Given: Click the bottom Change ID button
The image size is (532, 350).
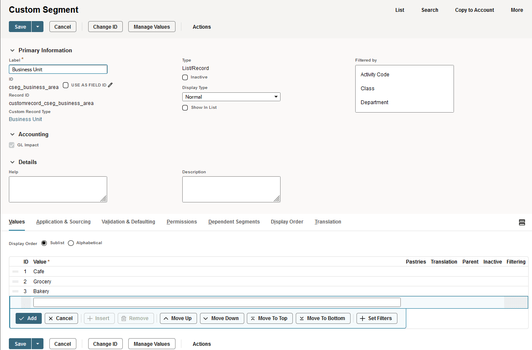Looking at the screenshot, I should click(x=105, y=344).
